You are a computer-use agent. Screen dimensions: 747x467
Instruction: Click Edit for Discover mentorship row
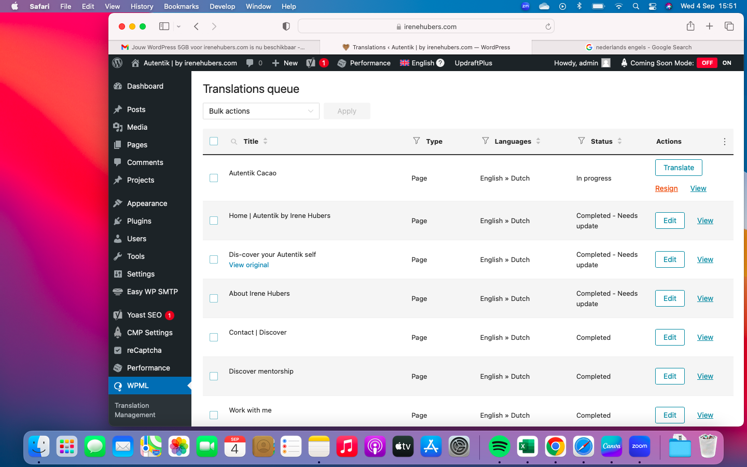click(670, 376)
